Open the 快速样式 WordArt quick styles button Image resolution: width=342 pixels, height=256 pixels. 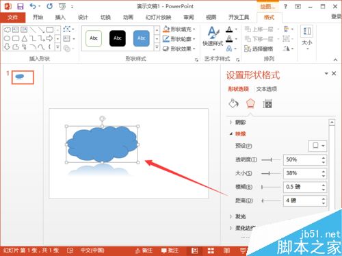(x=213, y=38)
